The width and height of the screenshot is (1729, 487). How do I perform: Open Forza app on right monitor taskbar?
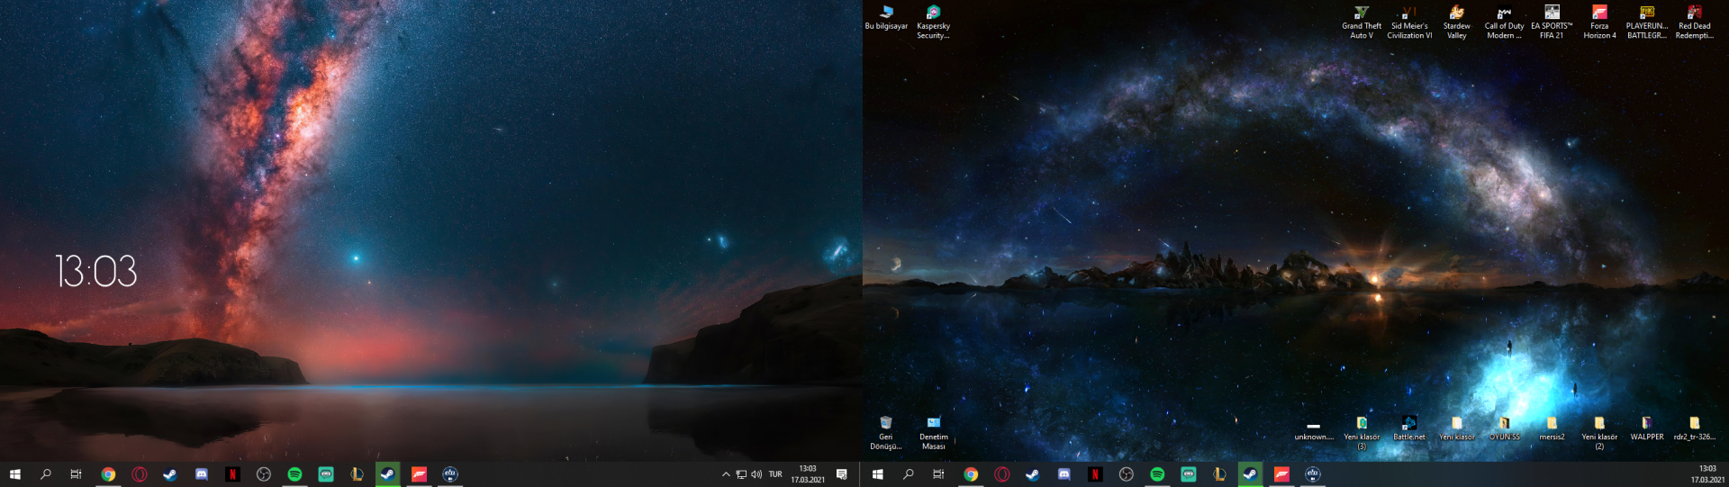[x=1281, y=474]
